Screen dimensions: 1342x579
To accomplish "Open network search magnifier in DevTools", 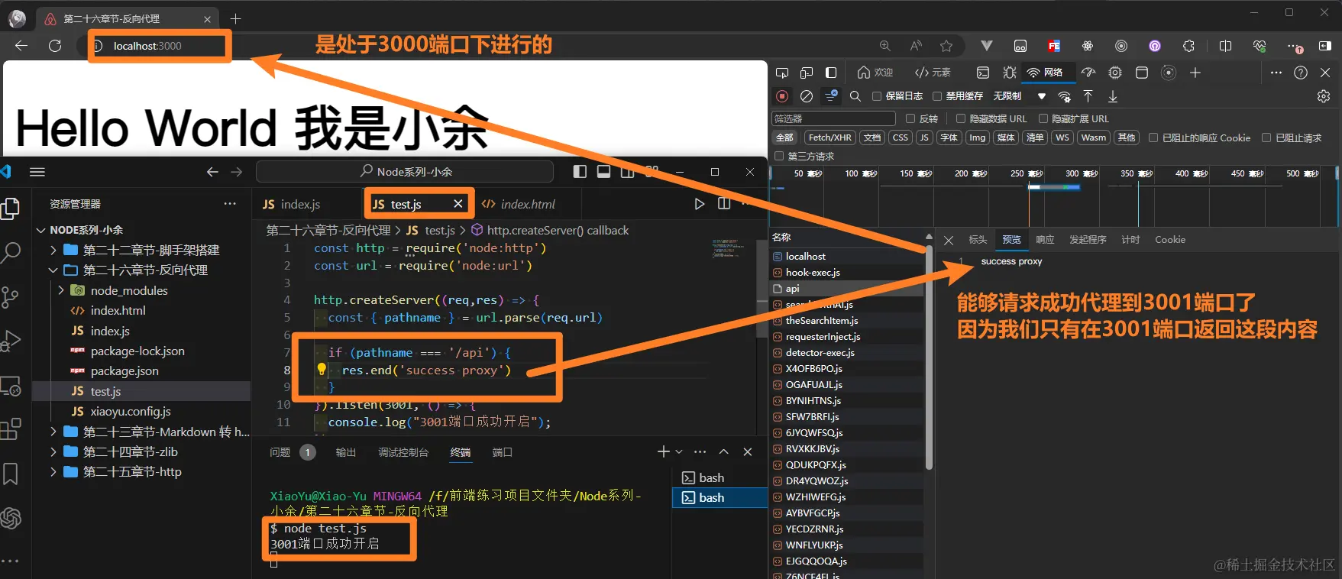I will (x=855, y=96).
